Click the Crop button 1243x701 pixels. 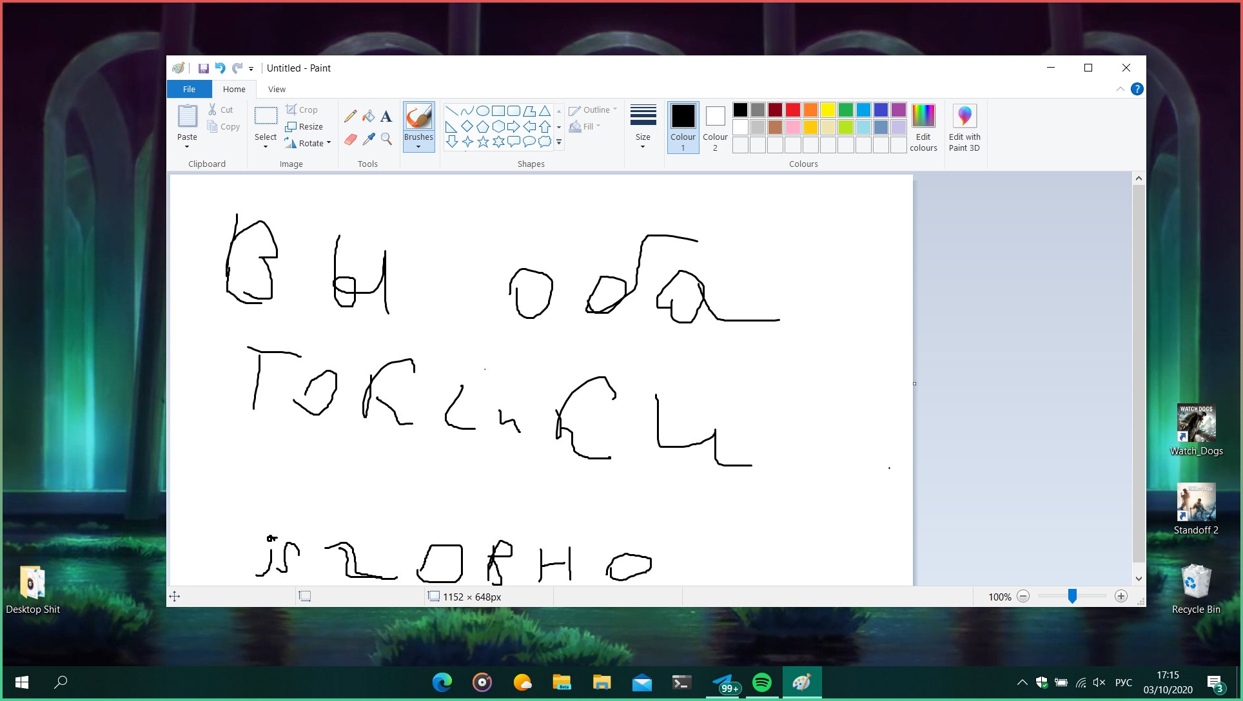click(x=302, y=110)
